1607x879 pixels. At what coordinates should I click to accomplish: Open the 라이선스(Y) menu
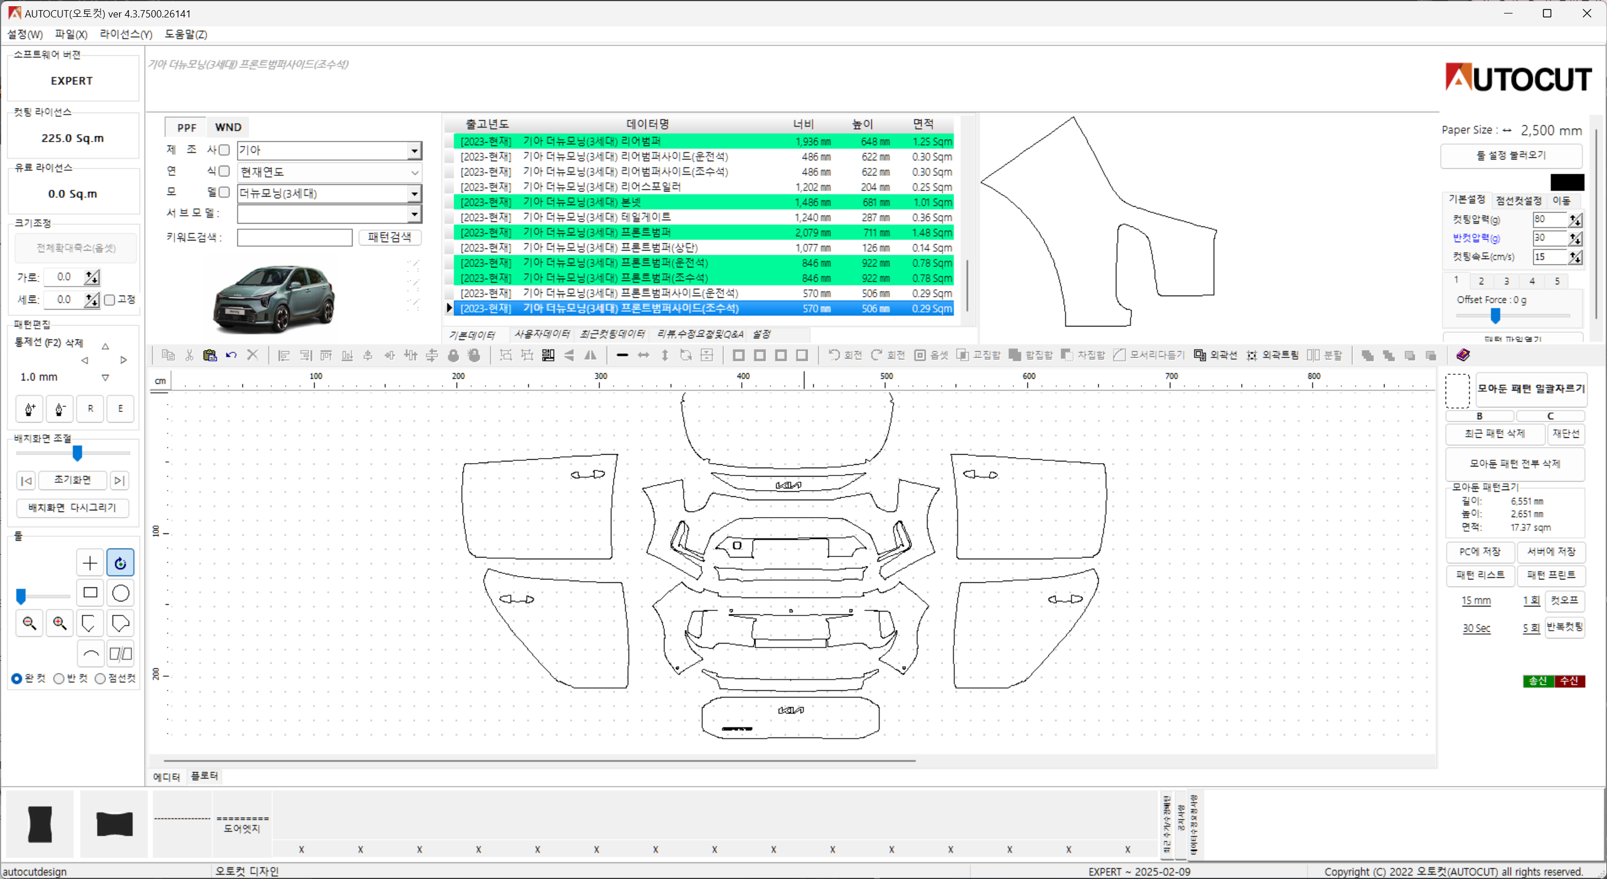(126, 34)
